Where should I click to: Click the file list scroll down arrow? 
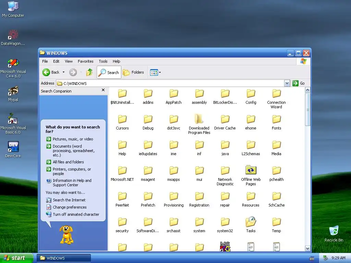[x=307, y=248]
